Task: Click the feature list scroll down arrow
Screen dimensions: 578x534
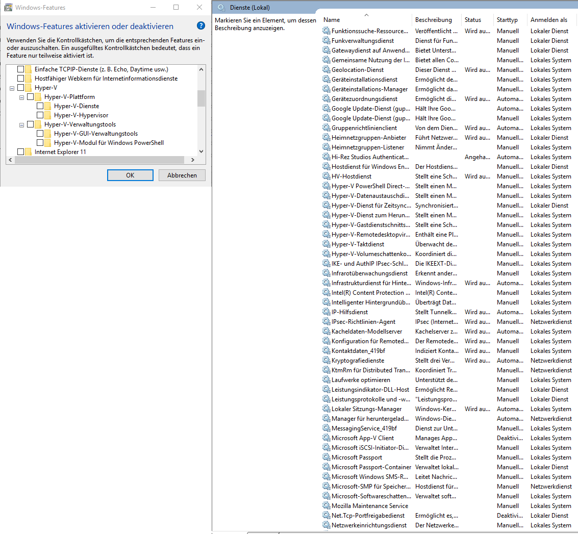Action: pos(201,151)
